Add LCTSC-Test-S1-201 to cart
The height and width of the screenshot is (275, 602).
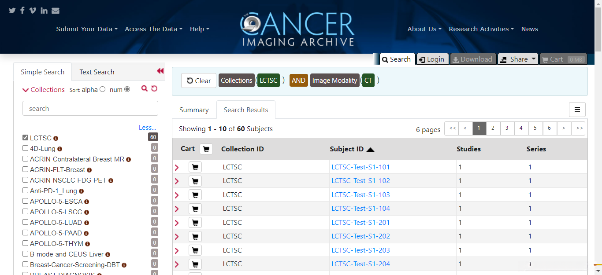195,222
